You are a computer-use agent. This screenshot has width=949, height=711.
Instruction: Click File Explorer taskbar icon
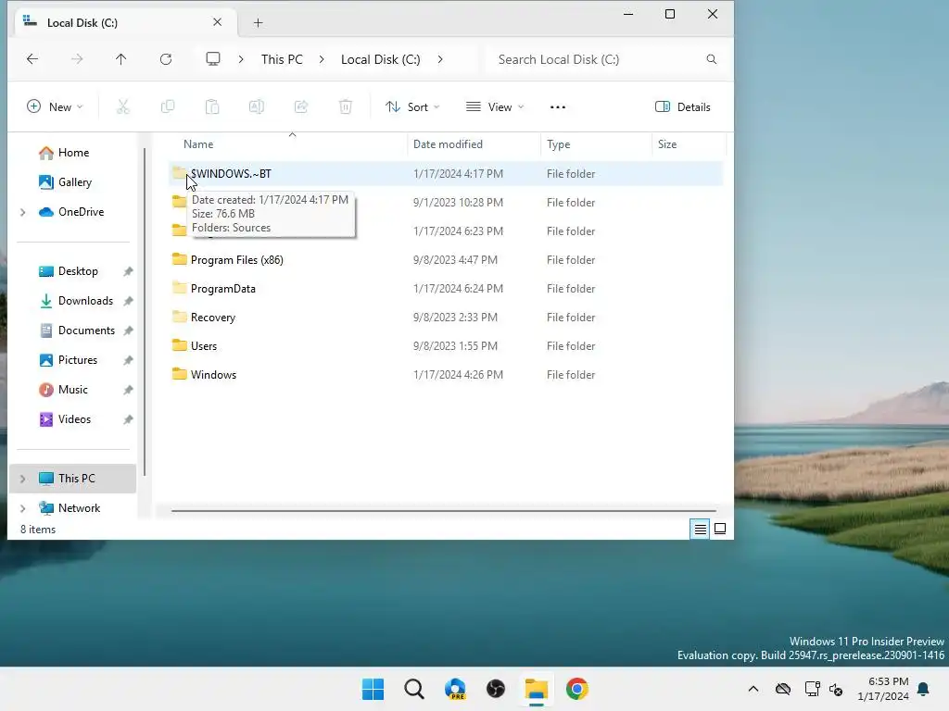(x=537, y=689)
